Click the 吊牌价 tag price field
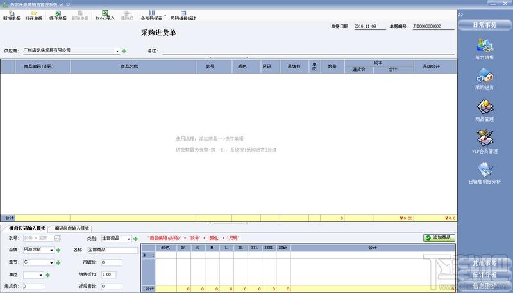This screenshot has height=293, width=513. point(112,262)
